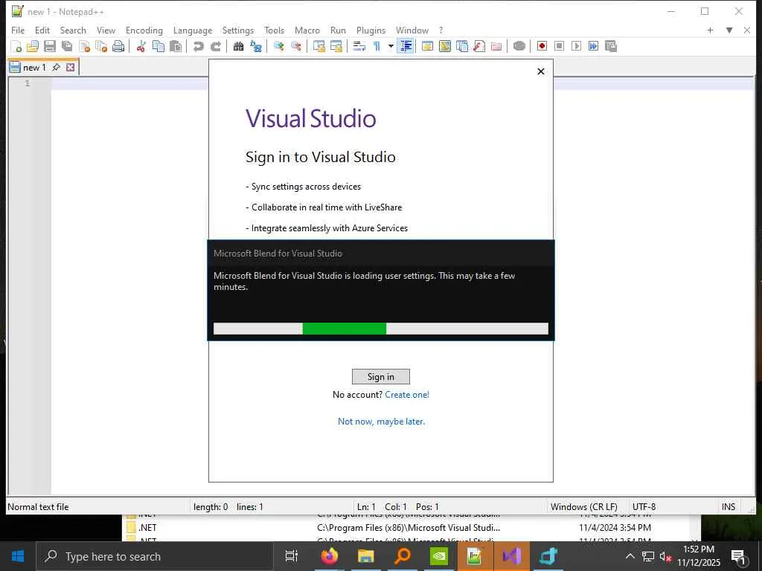This screenshot has width=762, height=571.
Task: Click Windows (CR LF) in status bar
Action: (x=583, y=506)
